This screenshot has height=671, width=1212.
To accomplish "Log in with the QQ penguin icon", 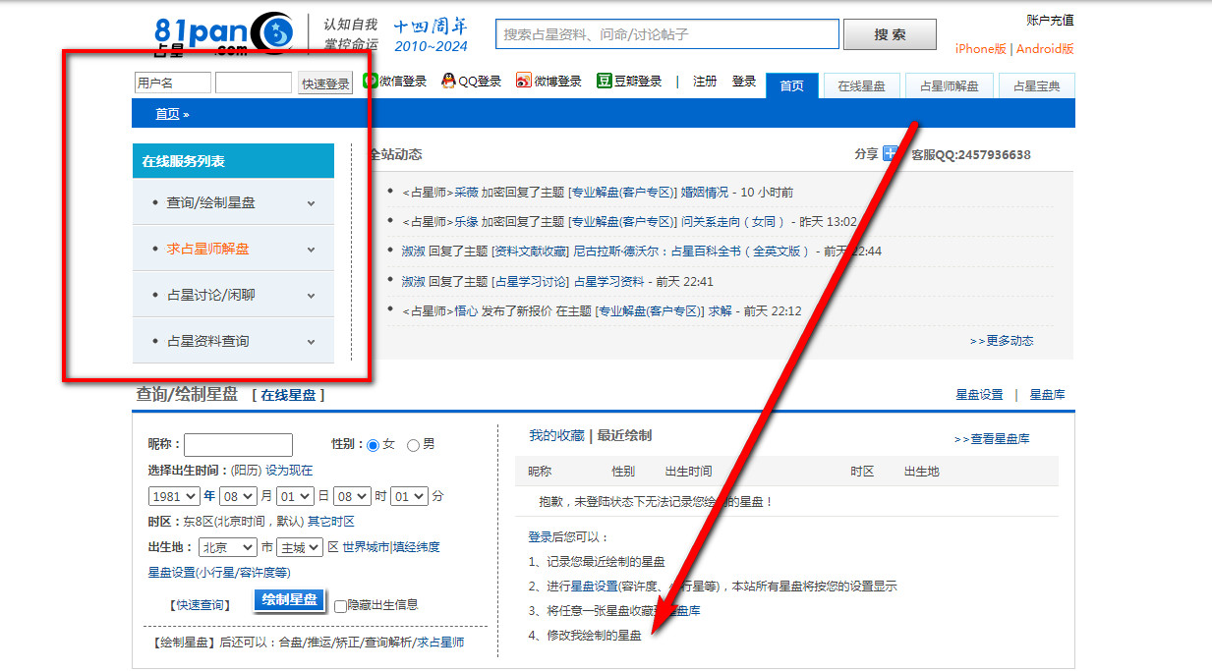I will 448,81.
